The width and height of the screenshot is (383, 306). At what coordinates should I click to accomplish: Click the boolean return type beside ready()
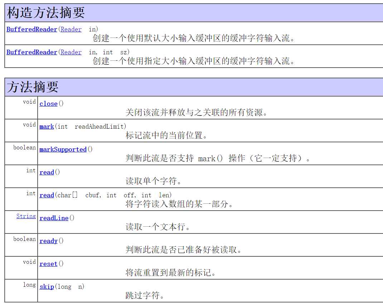click(24, 239)
